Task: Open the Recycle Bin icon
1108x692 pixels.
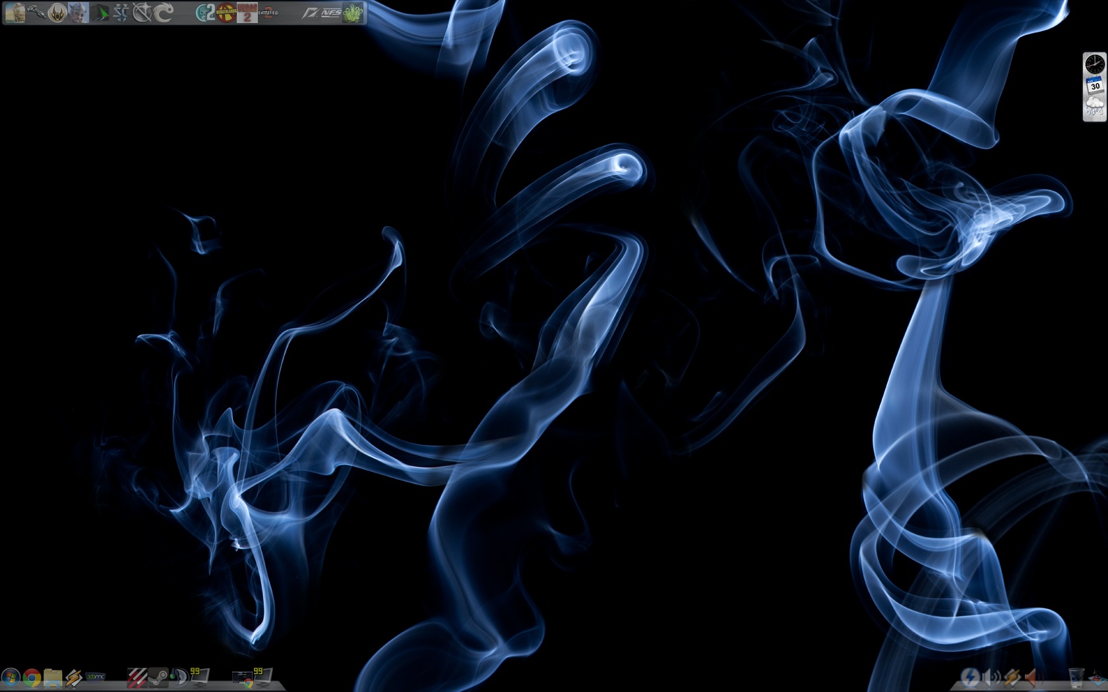Action: coord(1076,678)
